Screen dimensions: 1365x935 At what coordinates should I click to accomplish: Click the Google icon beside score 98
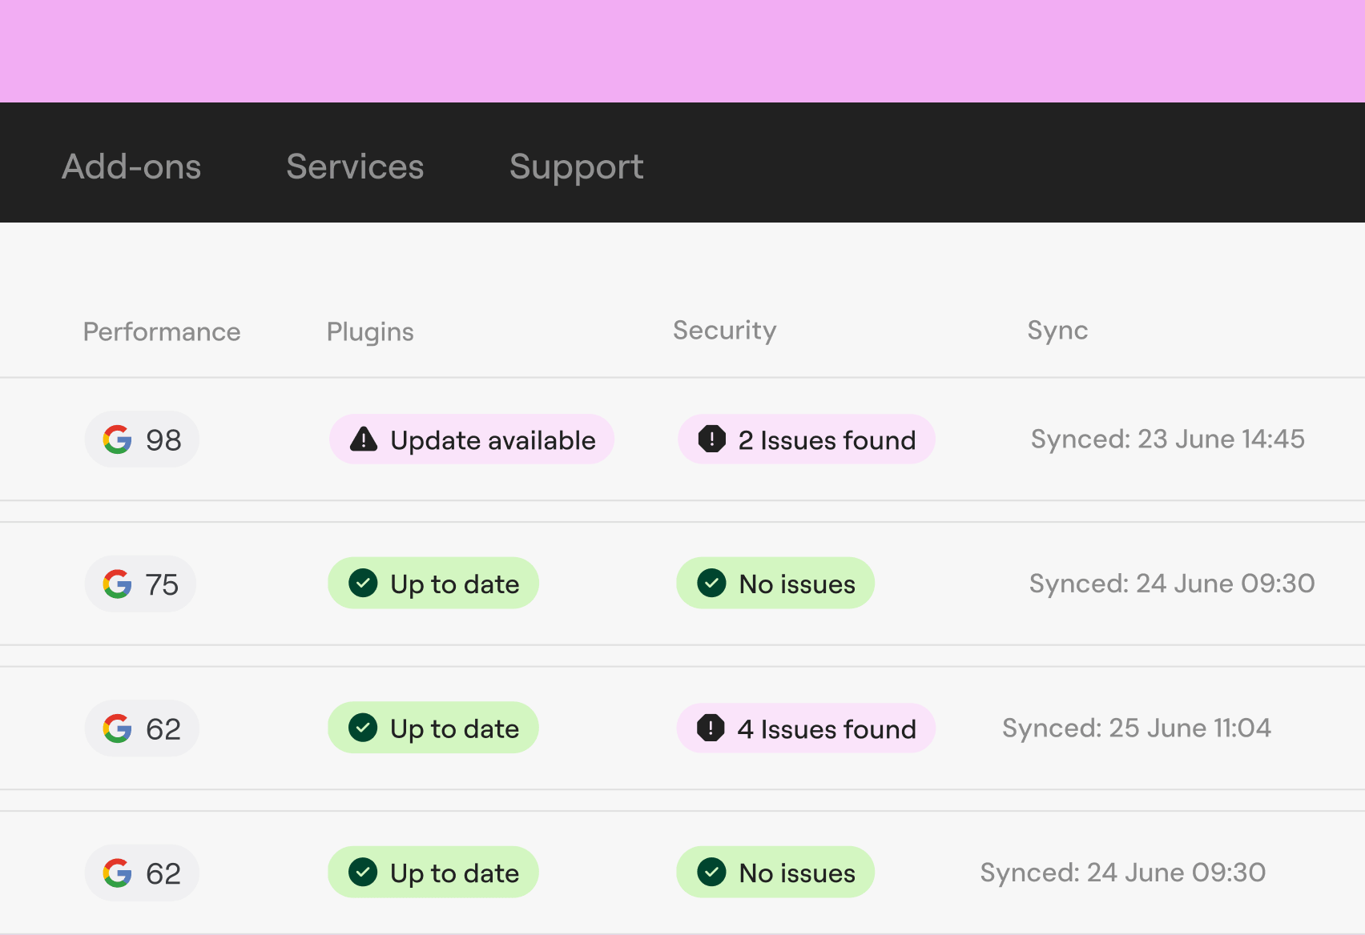tap(117, 439)
